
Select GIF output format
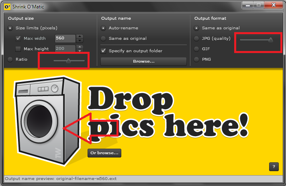196,49
